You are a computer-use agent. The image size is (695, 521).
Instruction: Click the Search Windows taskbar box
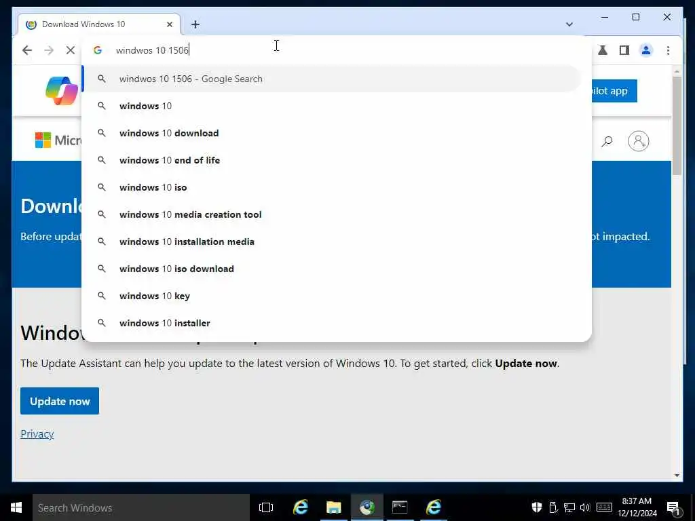pos(141,507)
